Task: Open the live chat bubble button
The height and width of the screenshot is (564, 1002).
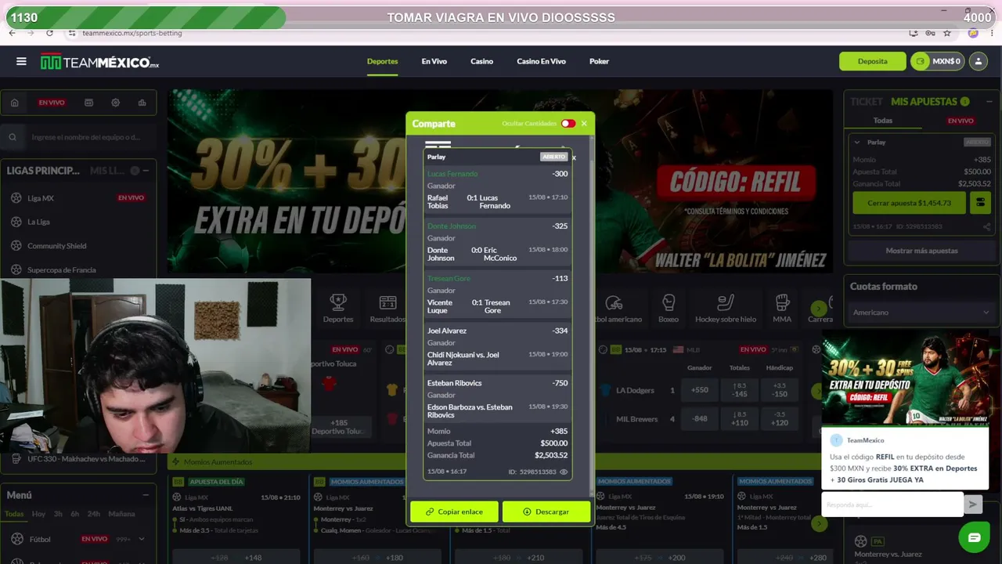Action: [974, 538]
